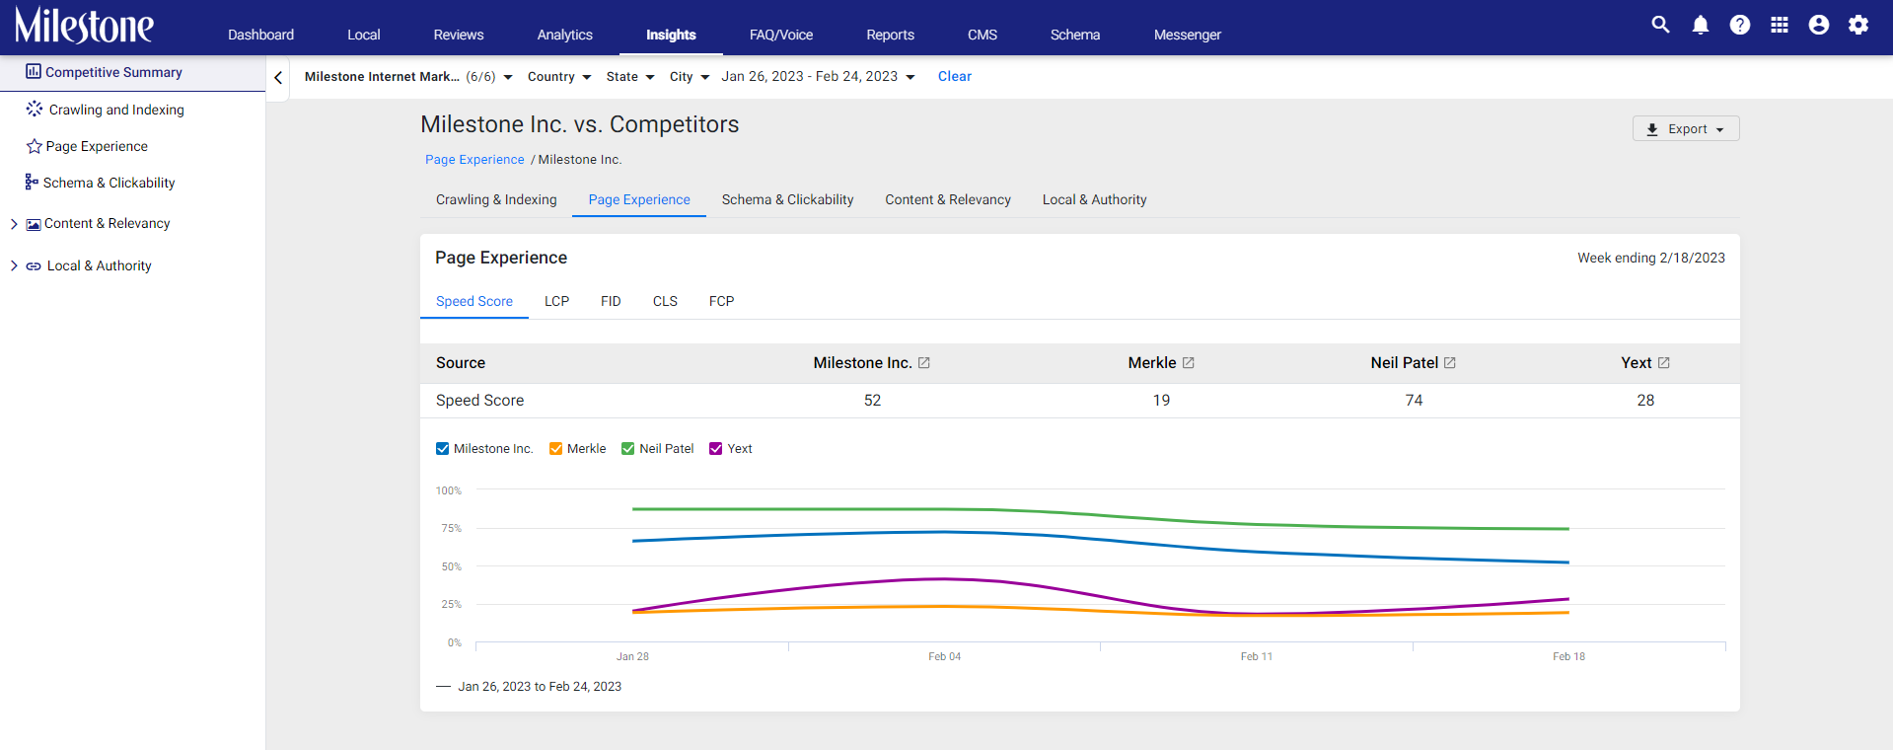The image size is (1893, 750).
Task: Expand the Content & Relevancy sidebar section
Action: pyautogui.click(x=14, y=224)
